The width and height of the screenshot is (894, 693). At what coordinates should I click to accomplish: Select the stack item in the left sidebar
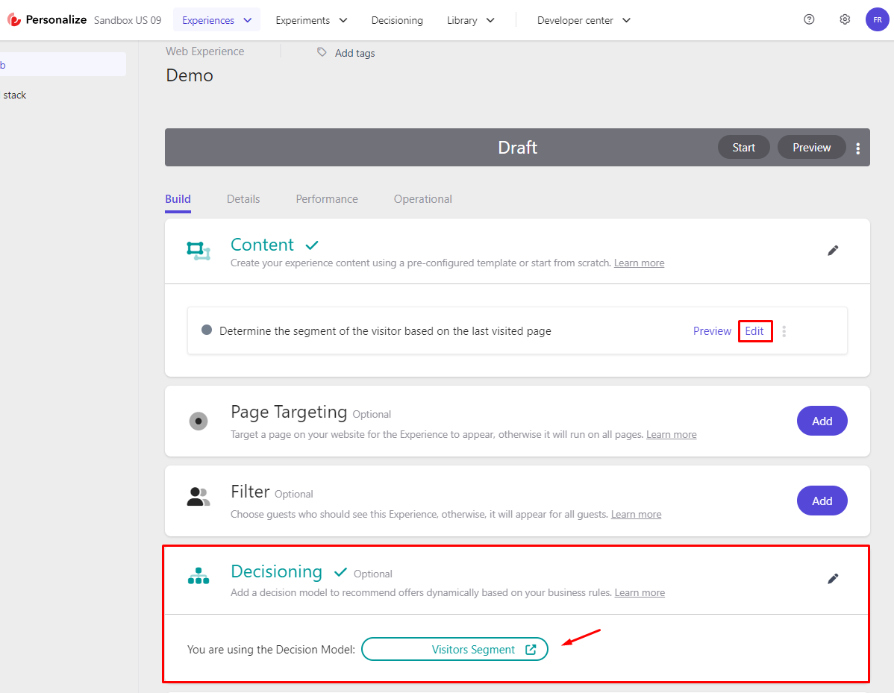(14, 95)
